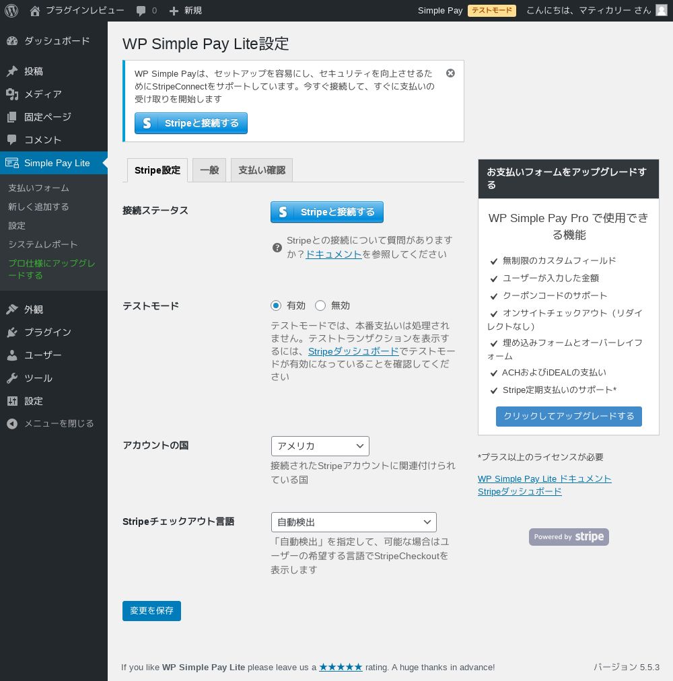
Task: Open システムレポート submenu item
Action: click(43, 244)
